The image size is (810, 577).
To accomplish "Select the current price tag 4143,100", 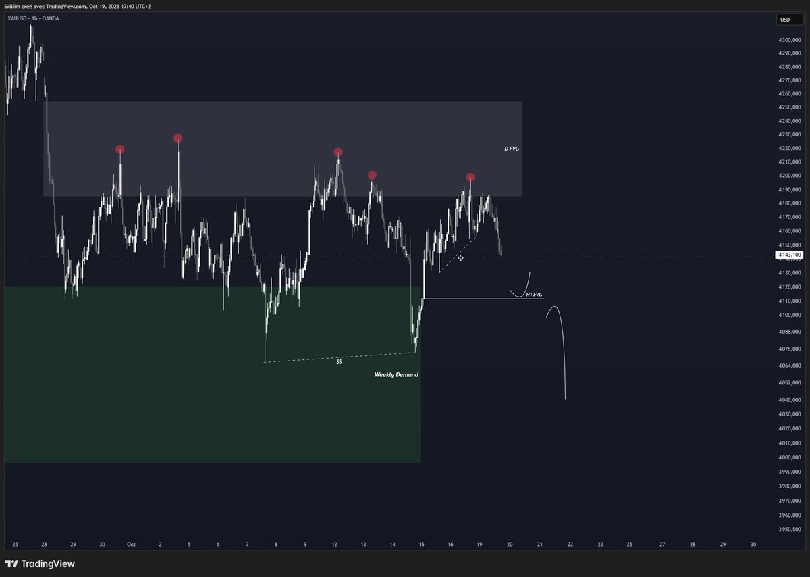I will [x=789, y=255].
